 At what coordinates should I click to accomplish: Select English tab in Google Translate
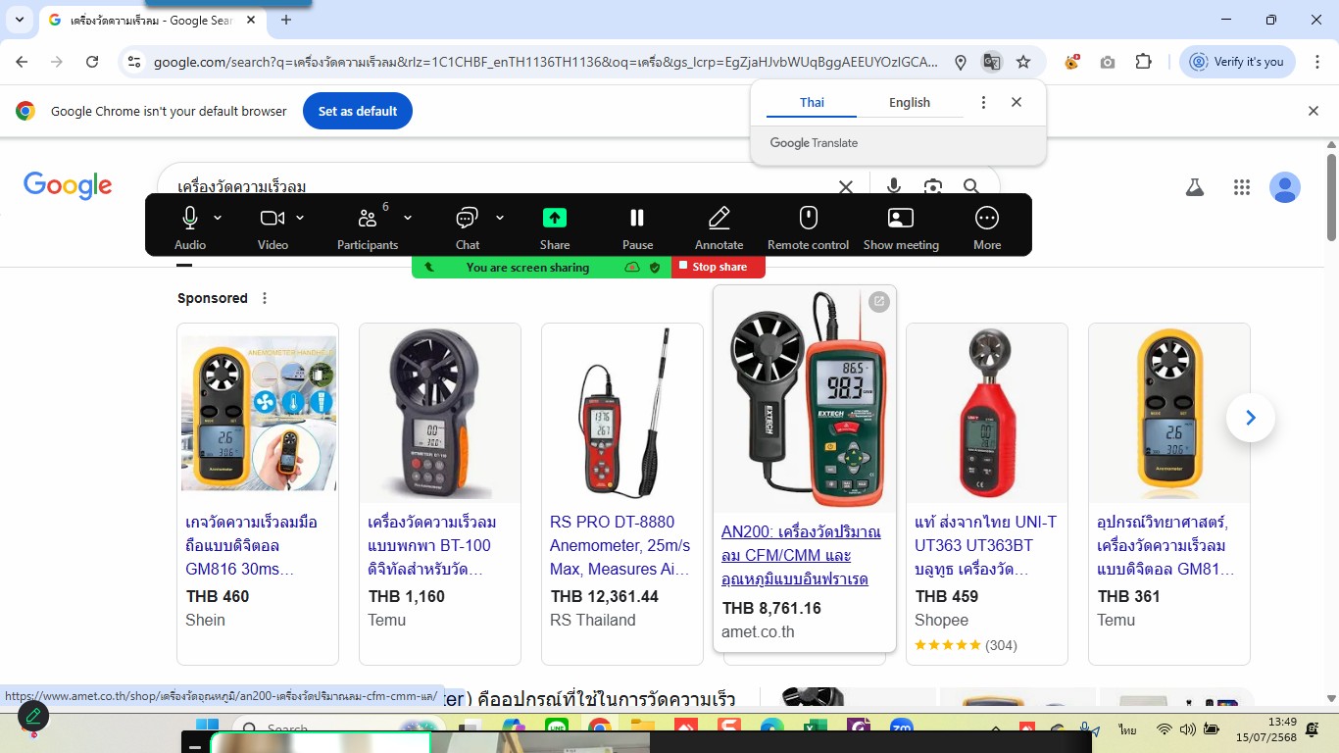click(910, 102)
